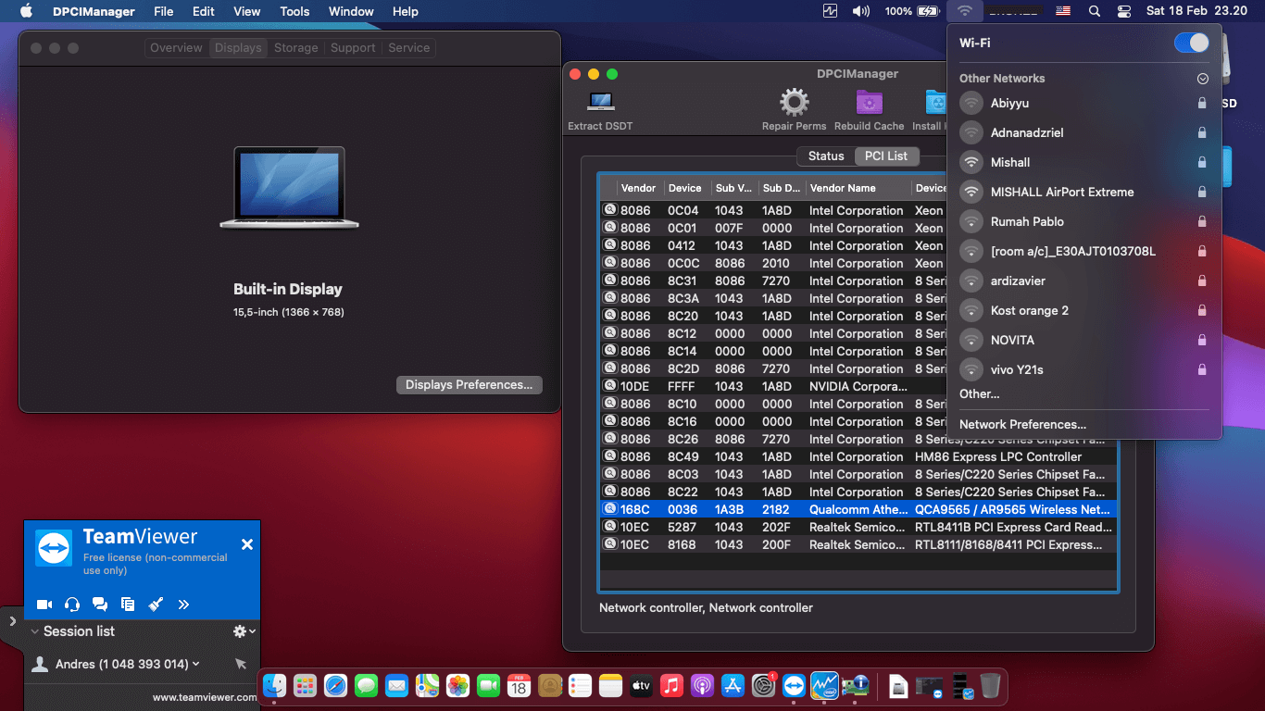Open the Storage tab in the display window

point(295,47)
